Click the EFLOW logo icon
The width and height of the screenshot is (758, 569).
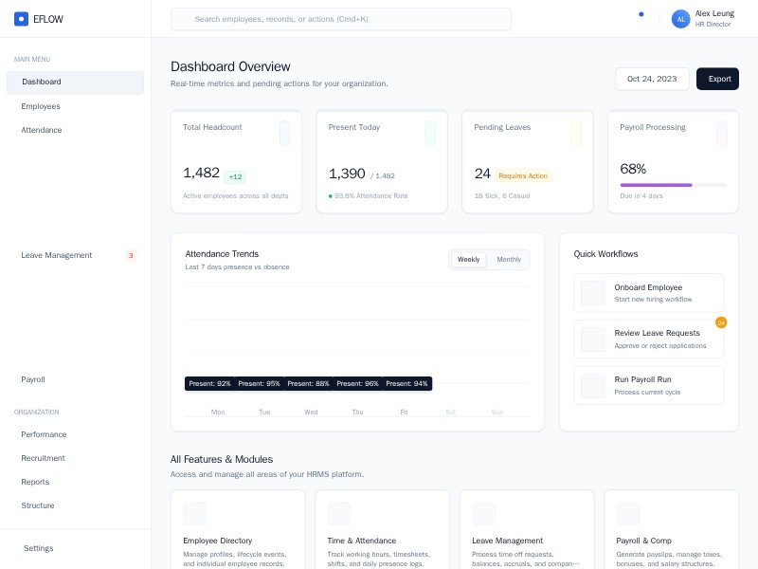pyautogui.click(x=22, y=18)
